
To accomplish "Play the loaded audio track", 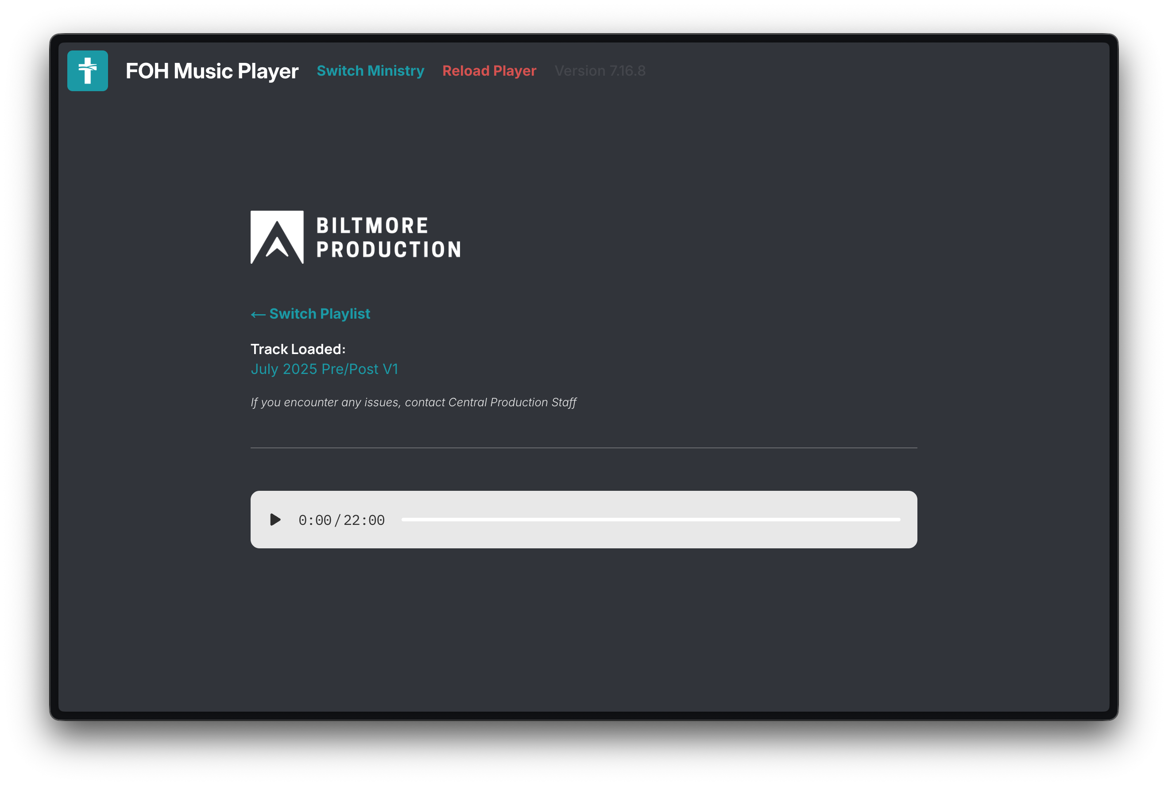I will coord(275,520).
